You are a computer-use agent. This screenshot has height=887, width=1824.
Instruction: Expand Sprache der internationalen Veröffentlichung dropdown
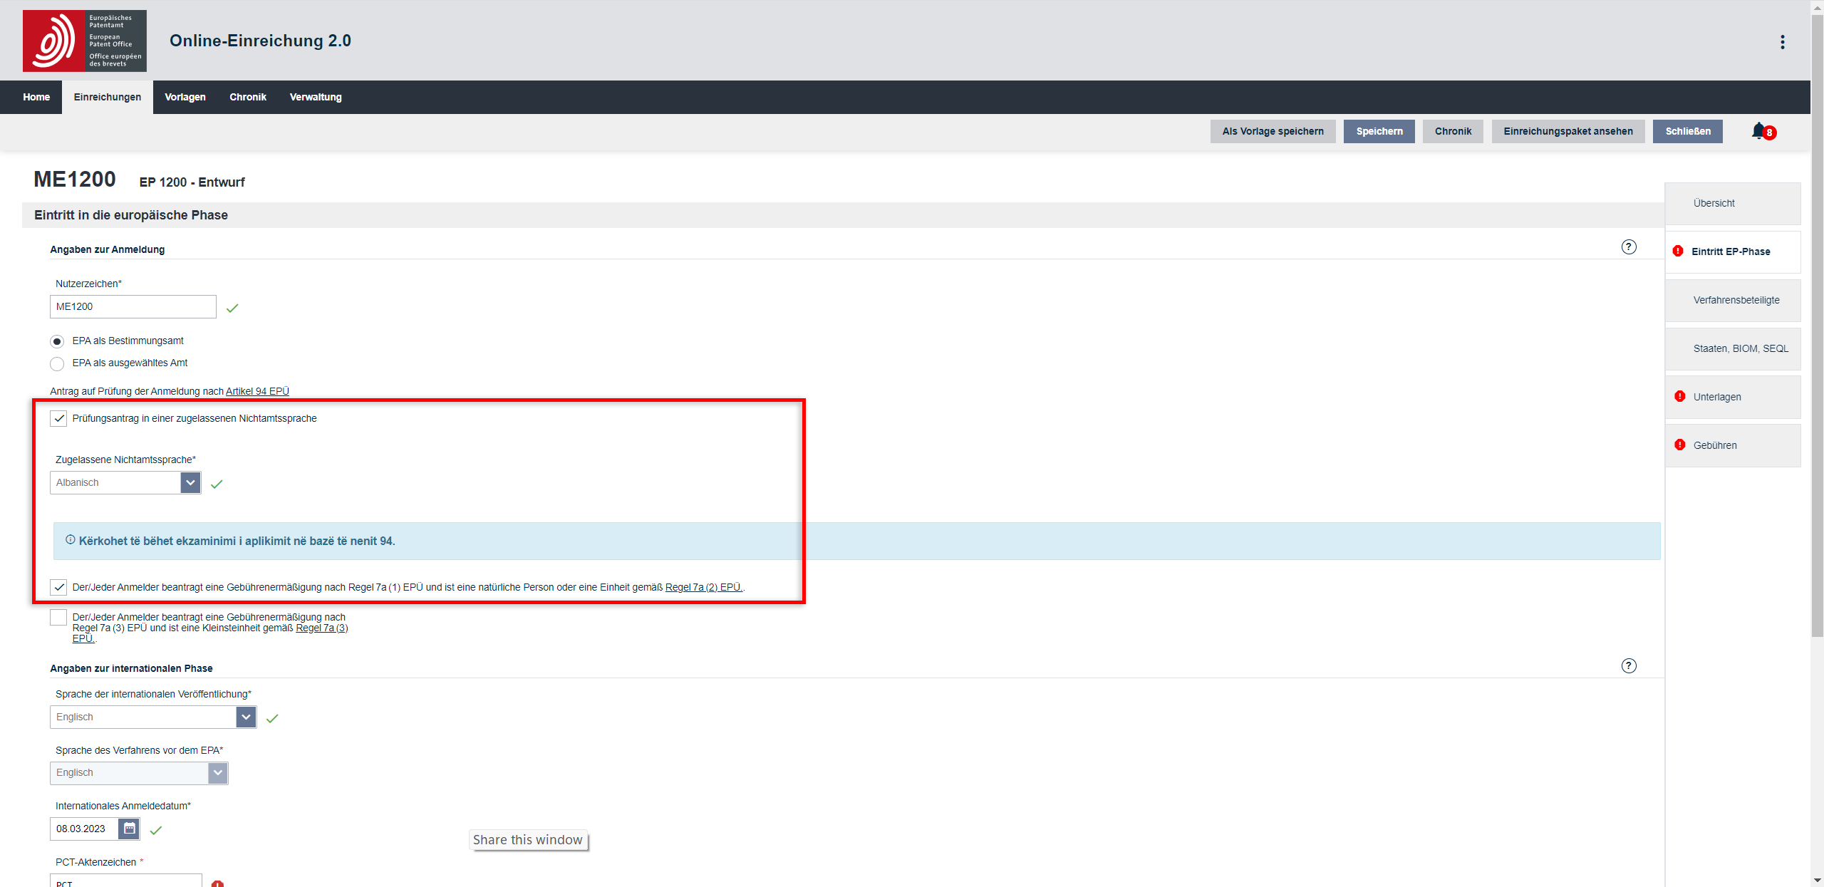[x=246, y=717]
